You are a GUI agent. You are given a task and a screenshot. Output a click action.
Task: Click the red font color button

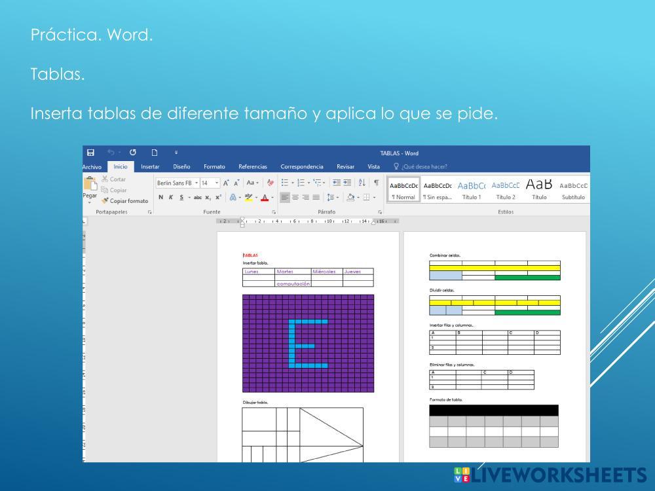click(265, 197)
